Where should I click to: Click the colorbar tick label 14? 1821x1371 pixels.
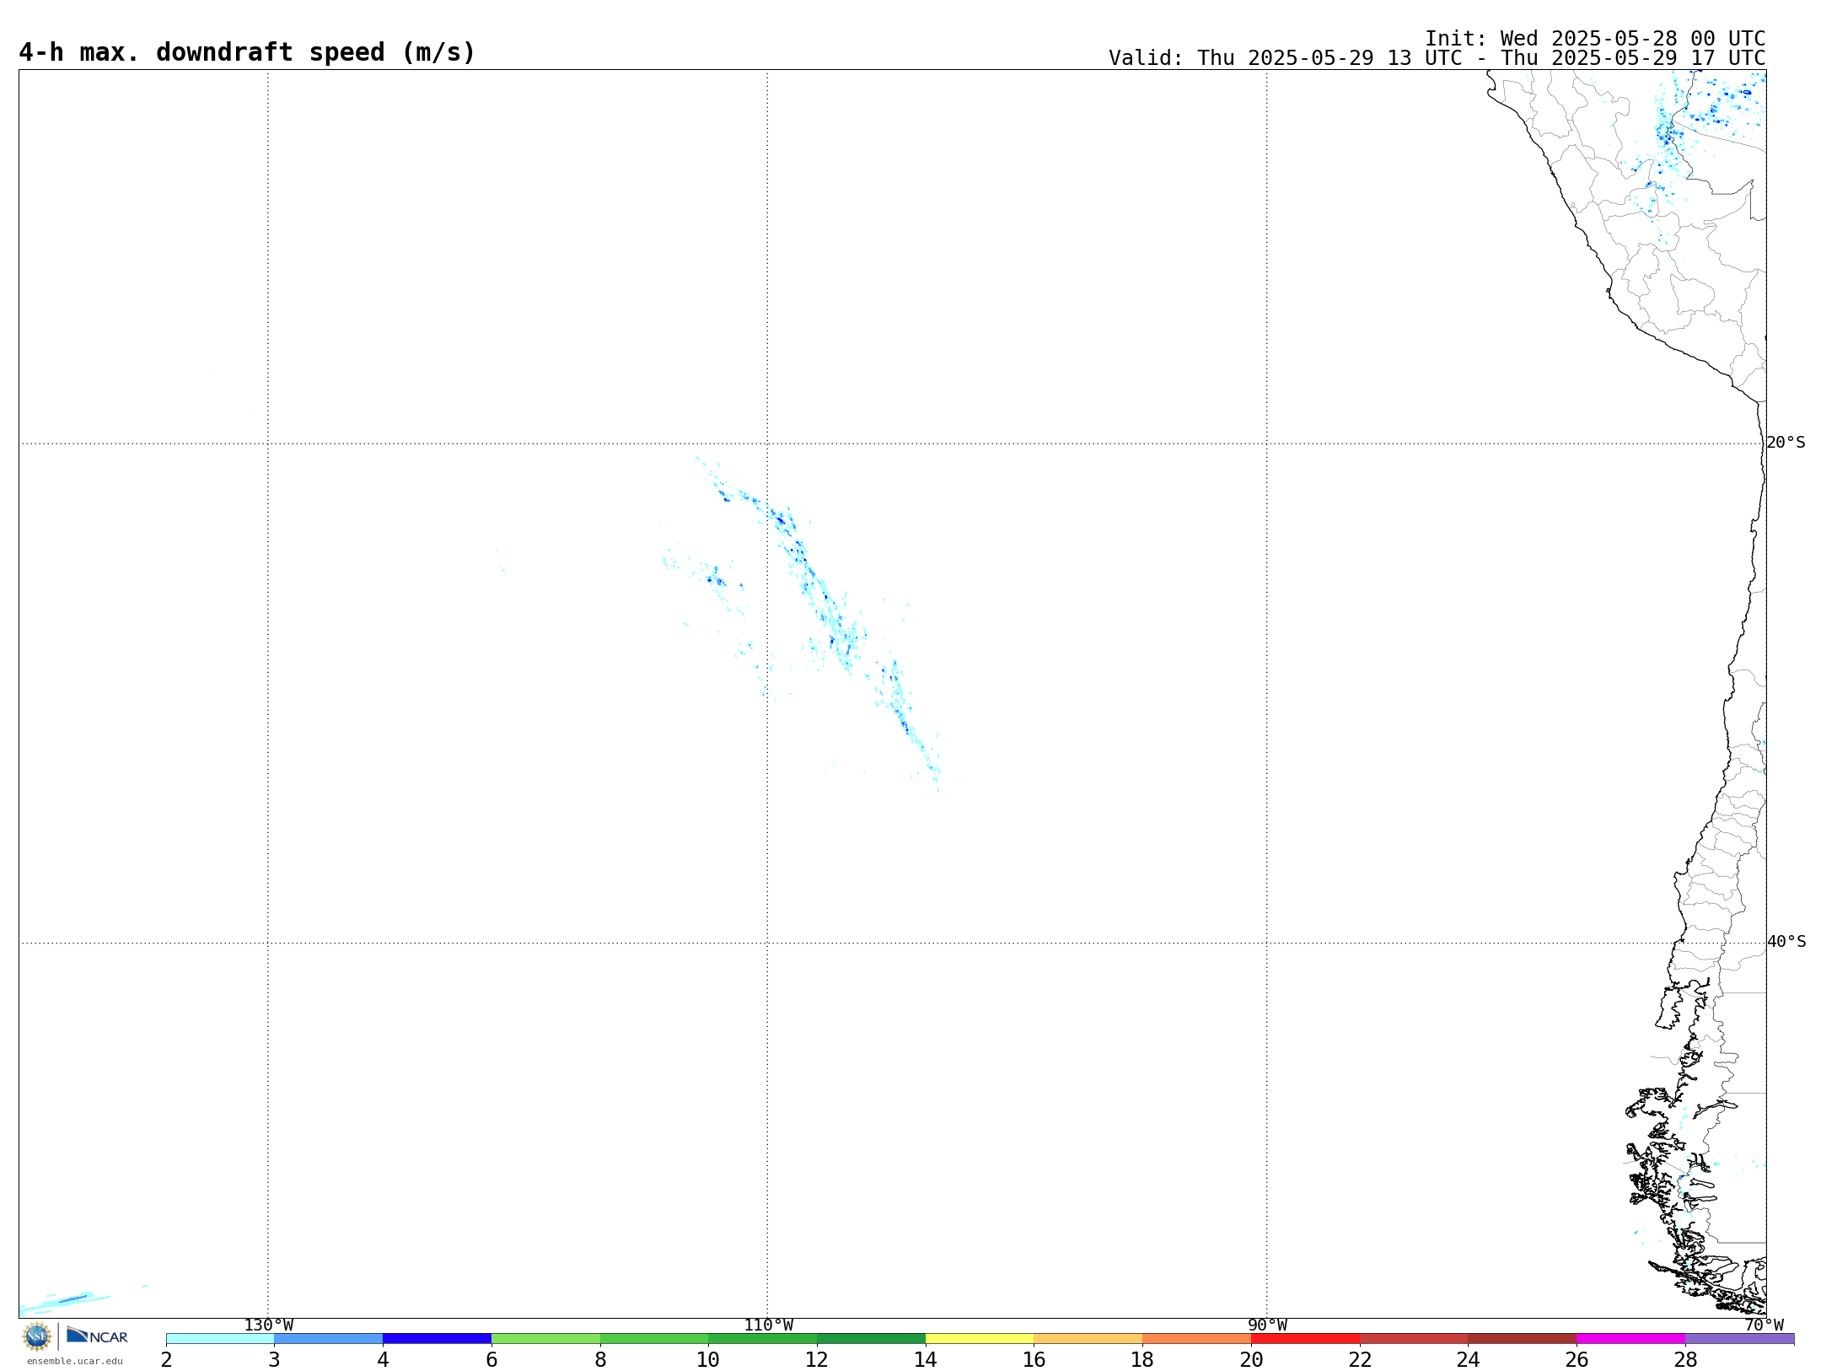[926, 1359]
